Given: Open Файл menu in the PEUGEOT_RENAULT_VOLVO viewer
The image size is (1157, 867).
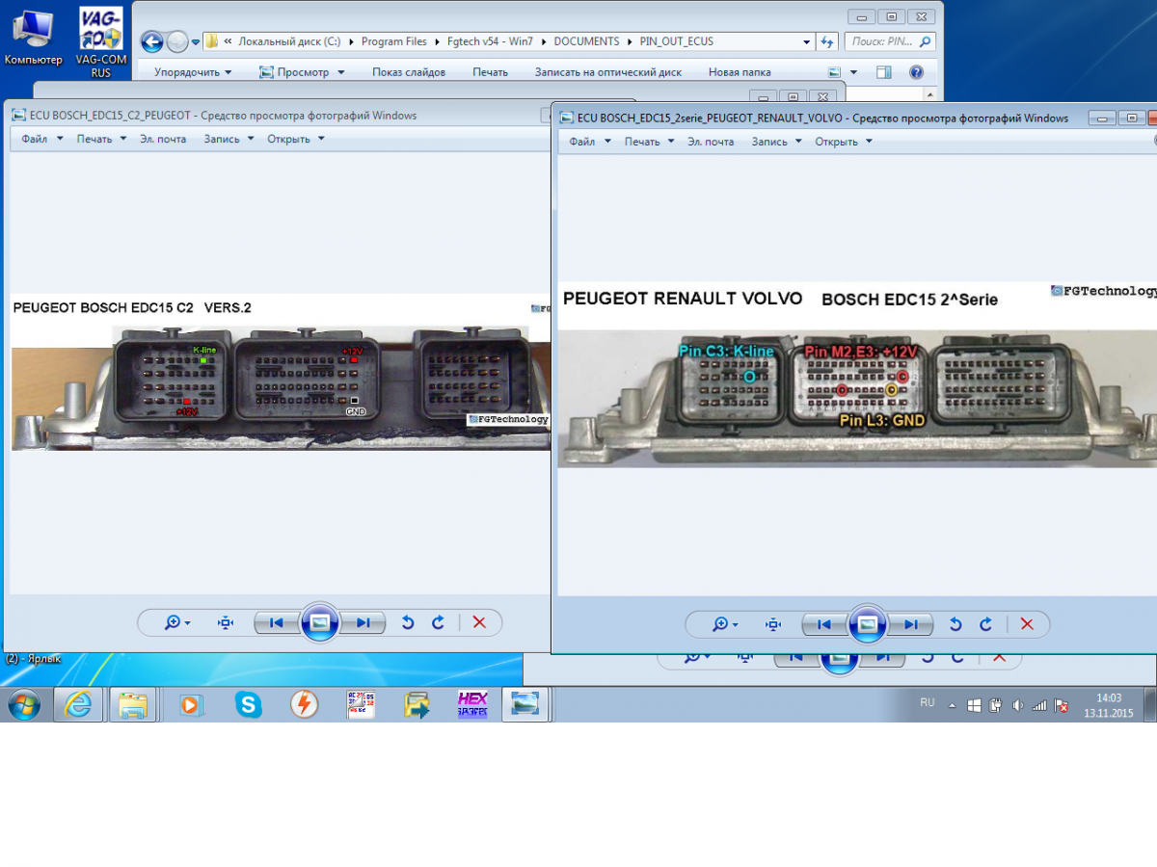Looking at the screenshot, I should (589, 142).
